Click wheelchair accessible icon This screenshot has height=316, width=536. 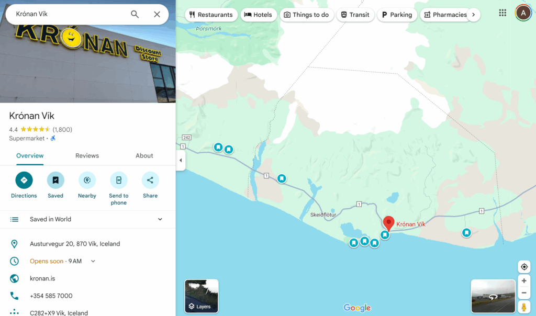click(x=53, y=138)
